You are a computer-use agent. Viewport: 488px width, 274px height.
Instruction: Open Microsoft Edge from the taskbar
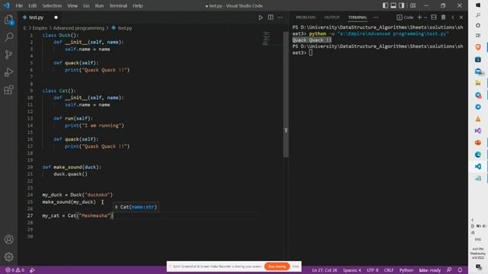478,155
